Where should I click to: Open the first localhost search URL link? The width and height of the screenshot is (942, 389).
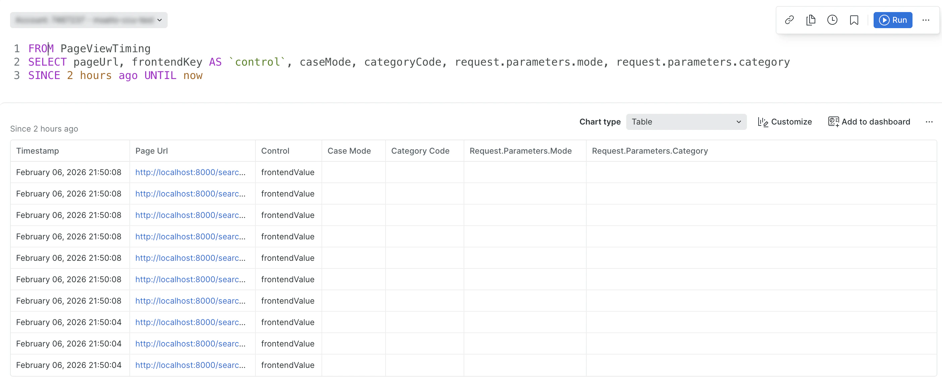point(190,172)
